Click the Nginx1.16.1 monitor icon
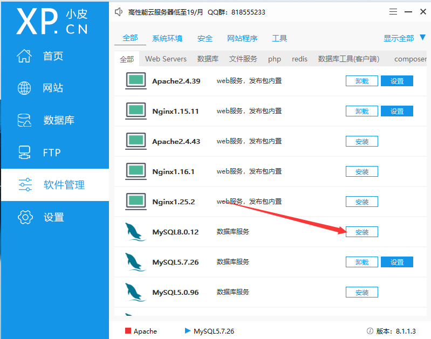 tap(136, 171)
